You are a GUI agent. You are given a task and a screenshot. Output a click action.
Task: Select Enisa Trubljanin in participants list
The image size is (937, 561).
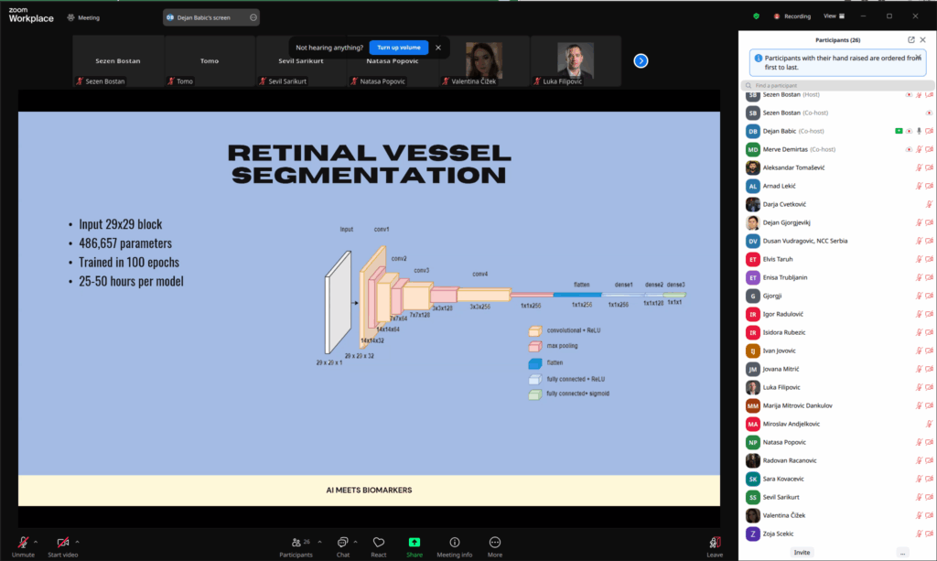pyautogui.click(x=838, y=278)
